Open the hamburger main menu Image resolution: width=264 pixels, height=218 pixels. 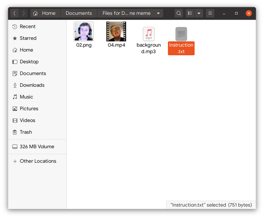point(210,13)
